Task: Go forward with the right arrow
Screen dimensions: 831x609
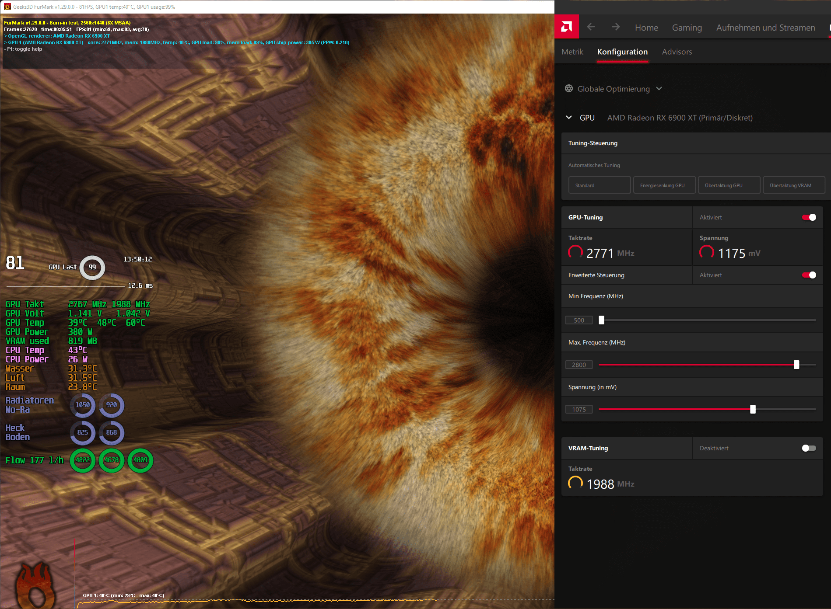Action: point(616,27)
